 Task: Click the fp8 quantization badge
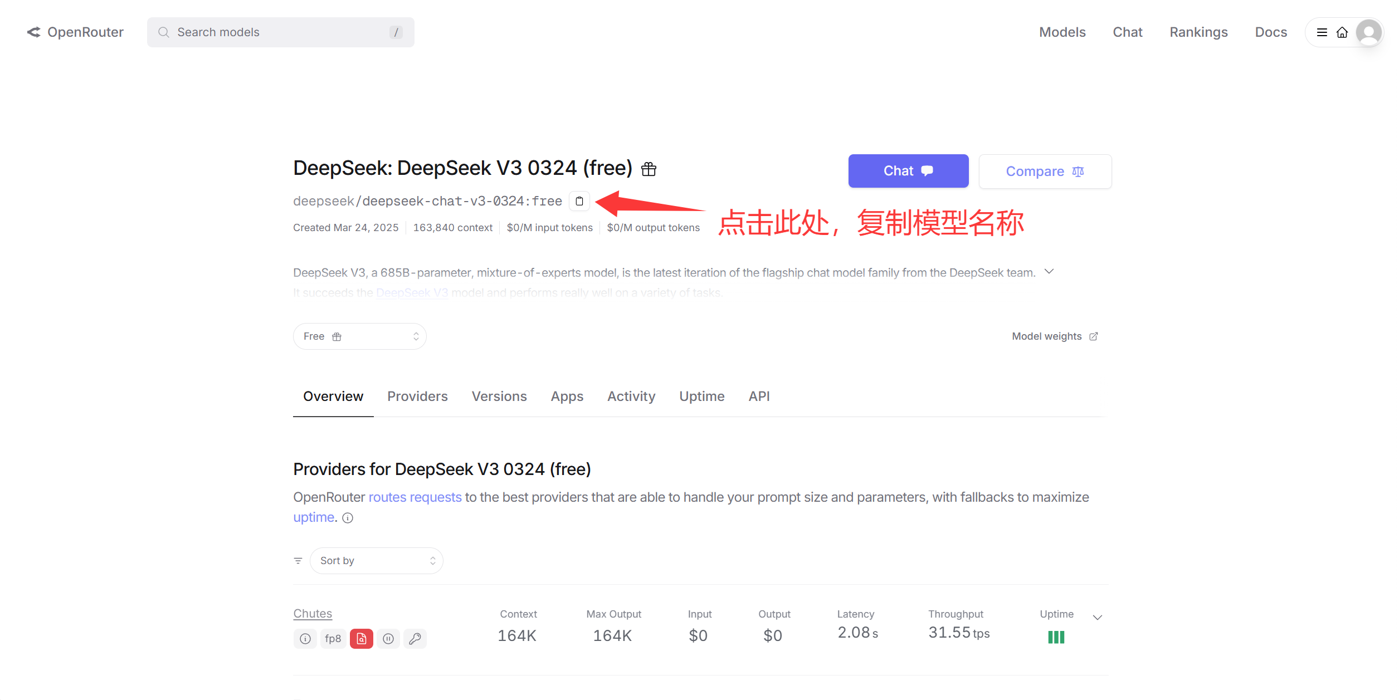(333, 639)
